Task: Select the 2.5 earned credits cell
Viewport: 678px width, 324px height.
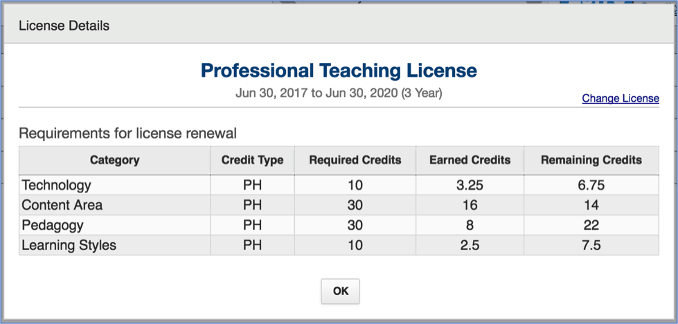Action: click(x=470, y=245)
